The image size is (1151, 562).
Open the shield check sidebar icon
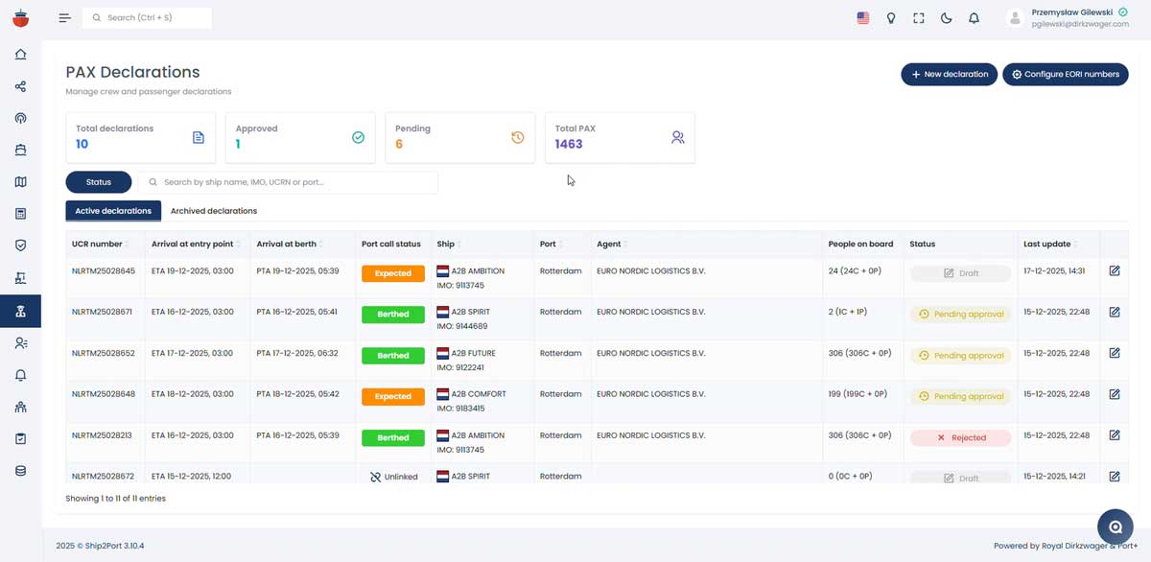click(x=20, y=246)
